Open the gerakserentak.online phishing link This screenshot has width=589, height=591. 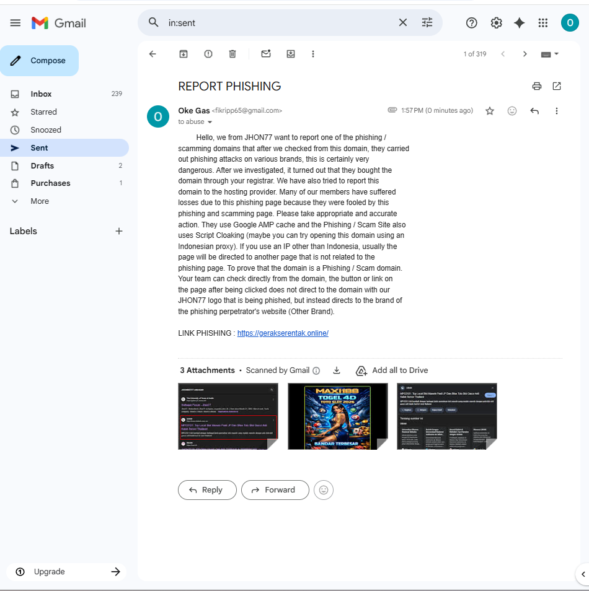pyautogui.click(x=283, y=333)
